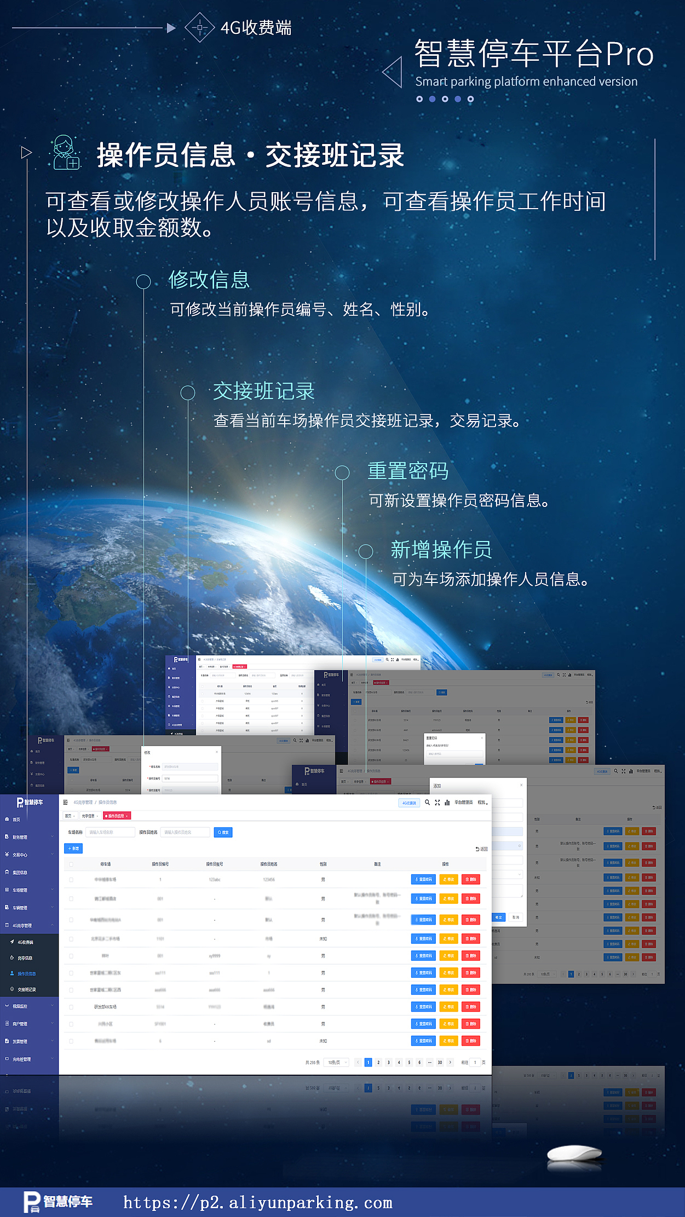The width and height of the screenshot is (685, 1217).
Task: Open the 10条/页 page size dropdown
Action: pyautogui.click(x=336, y=1062)
